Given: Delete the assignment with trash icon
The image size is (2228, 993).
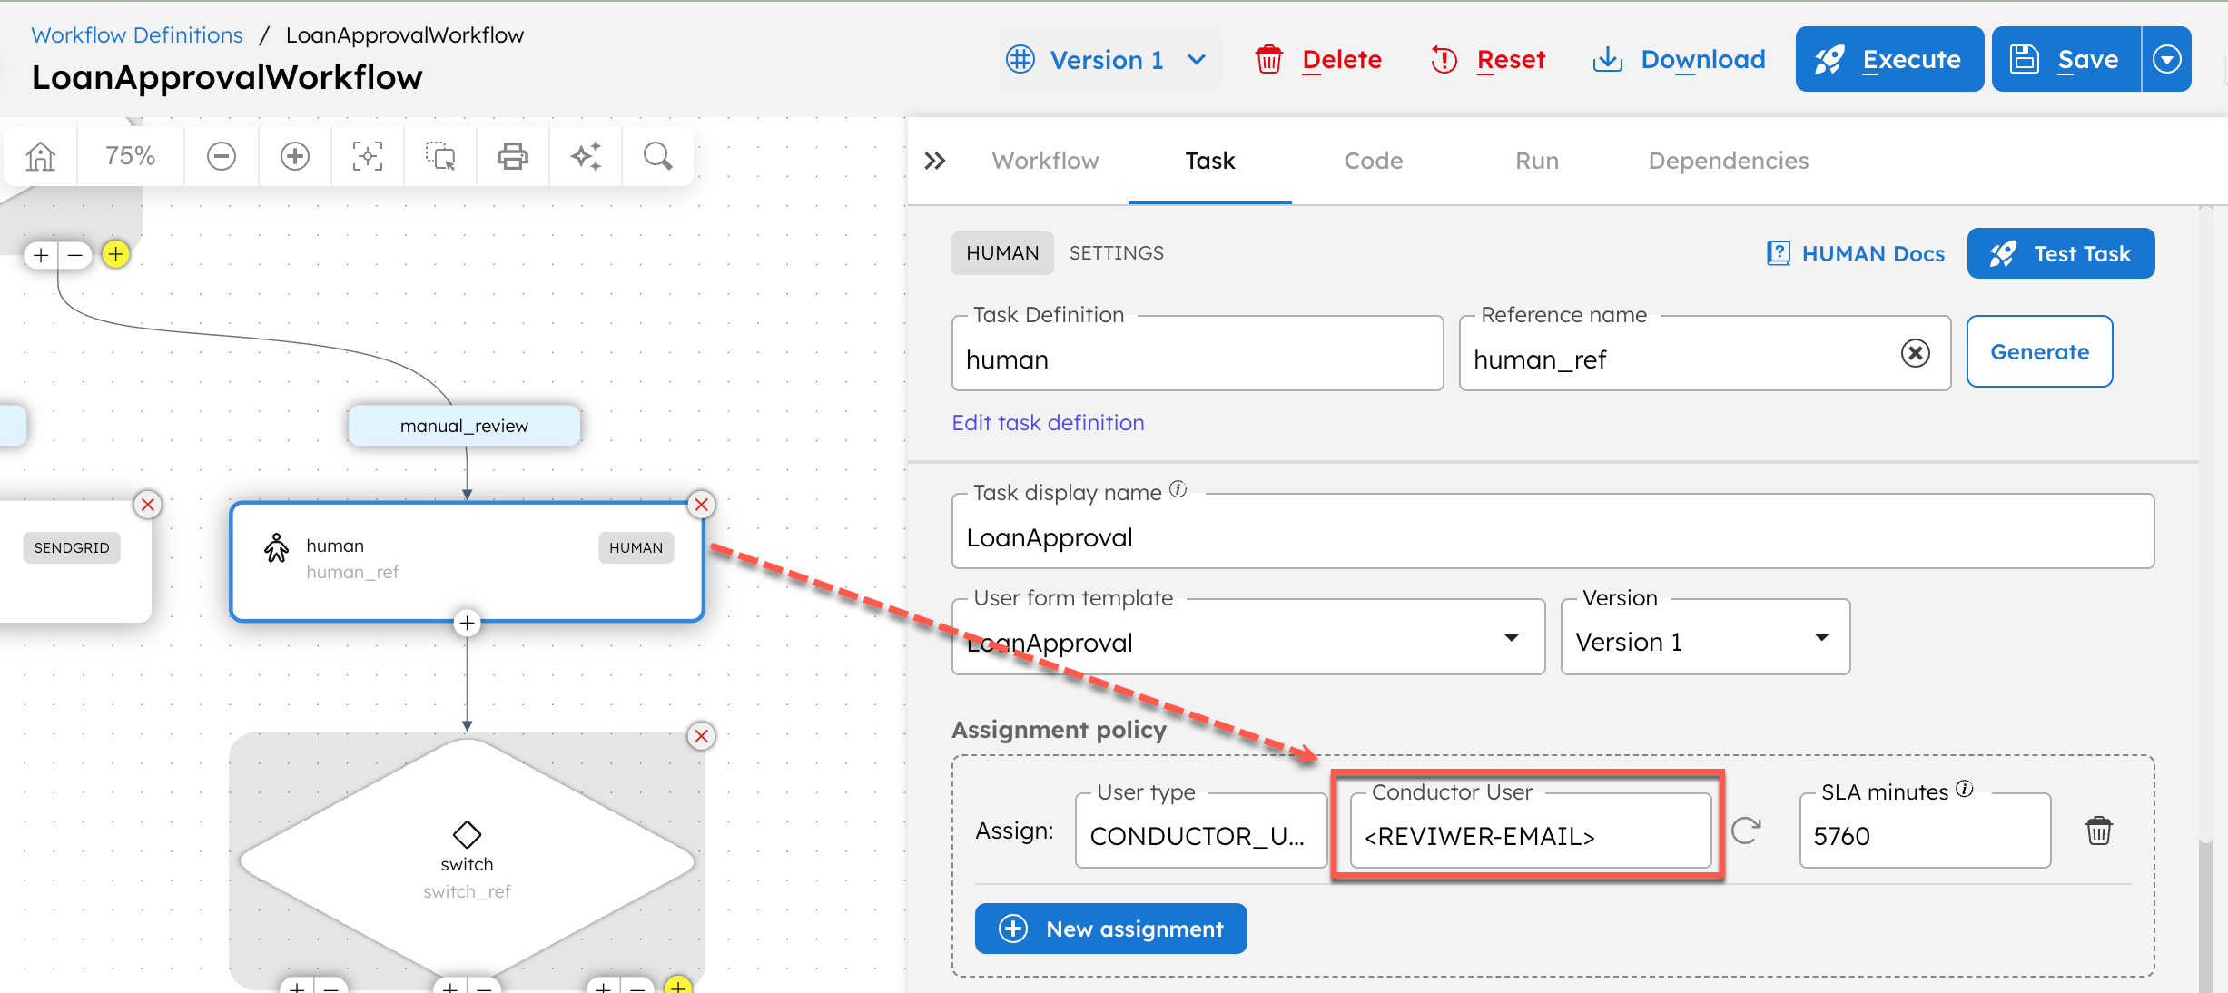Looking at the screenshot, I should point(2098,831).
